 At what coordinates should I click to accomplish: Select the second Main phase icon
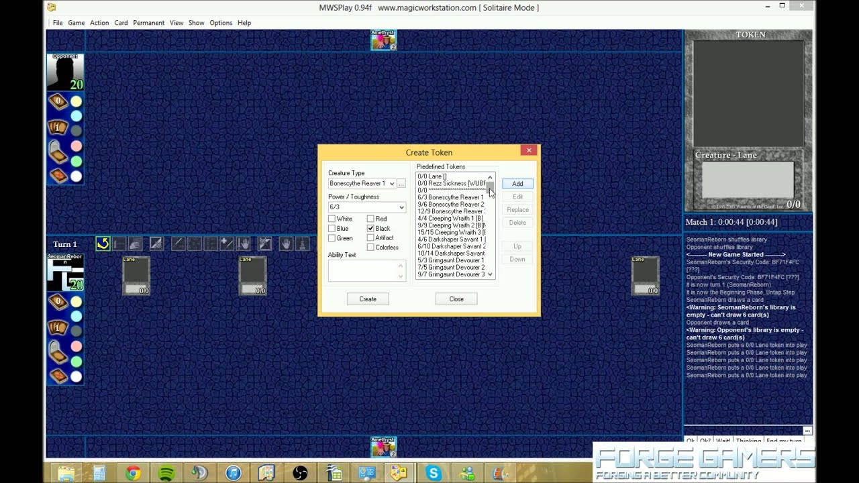(265, 244)
